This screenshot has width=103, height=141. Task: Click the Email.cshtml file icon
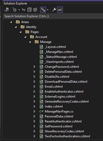[41, 87]
